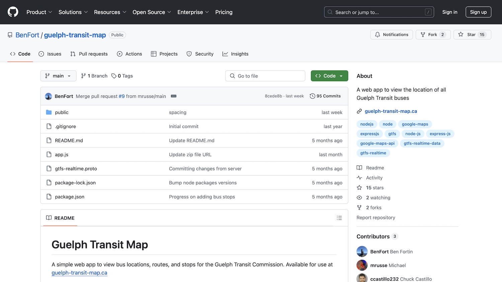Open the guelph-transit-map repository link
The height and width of the screenshot is (282, 502).
click(x=75, y=35)
